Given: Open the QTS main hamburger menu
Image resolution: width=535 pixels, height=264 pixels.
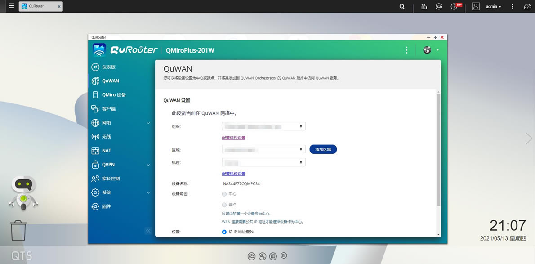Looking at the screenshot, I should [x=12, y=6].
